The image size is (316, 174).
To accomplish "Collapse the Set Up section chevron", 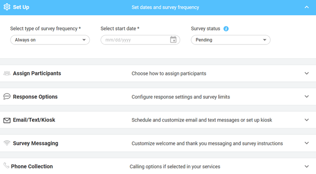I will 306,7.
